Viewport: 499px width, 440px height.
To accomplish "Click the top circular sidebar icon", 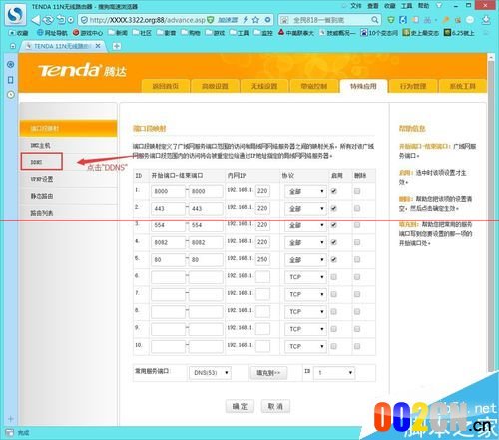I will (11, 64).
